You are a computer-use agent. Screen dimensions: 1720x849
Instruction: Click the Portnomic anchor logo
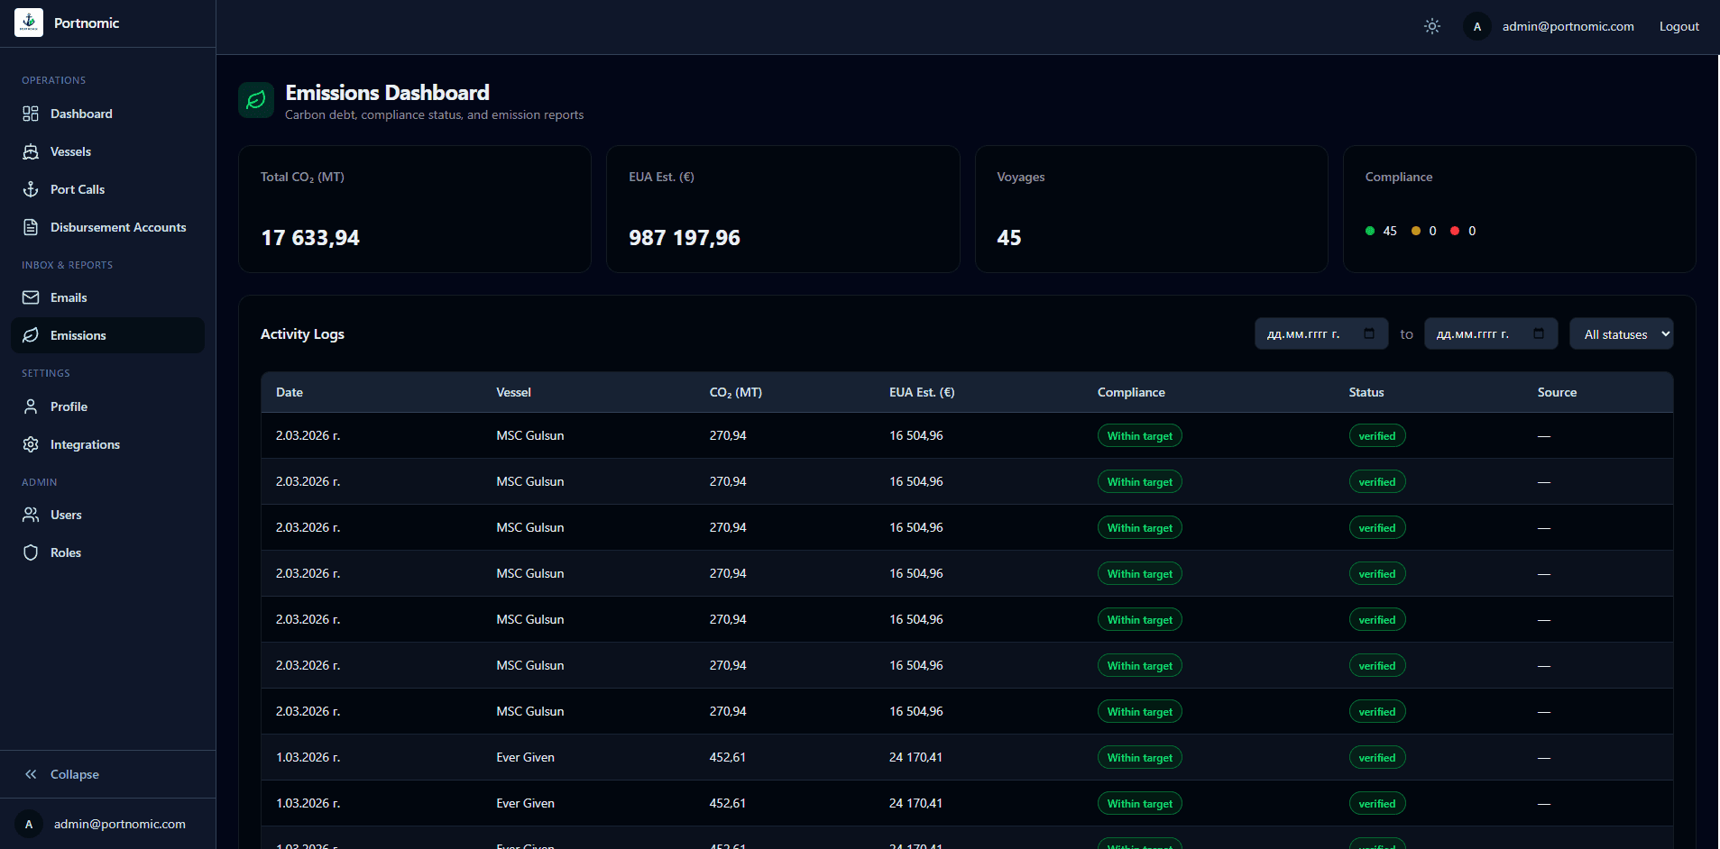click(x=29, y=23)
